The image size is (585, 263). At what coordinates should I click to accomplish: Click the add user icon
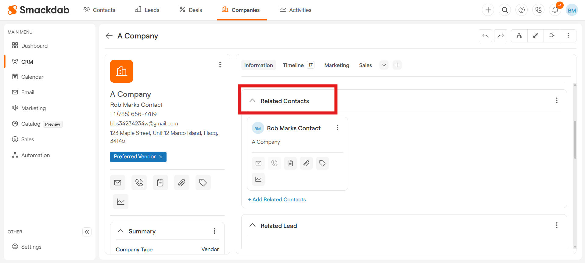coord(551,36)
